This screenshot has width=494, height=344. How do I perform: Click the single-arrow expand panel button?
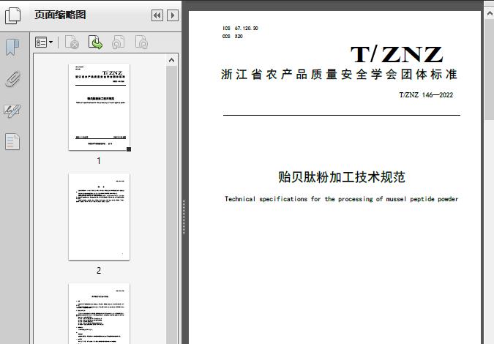point(173,15)
